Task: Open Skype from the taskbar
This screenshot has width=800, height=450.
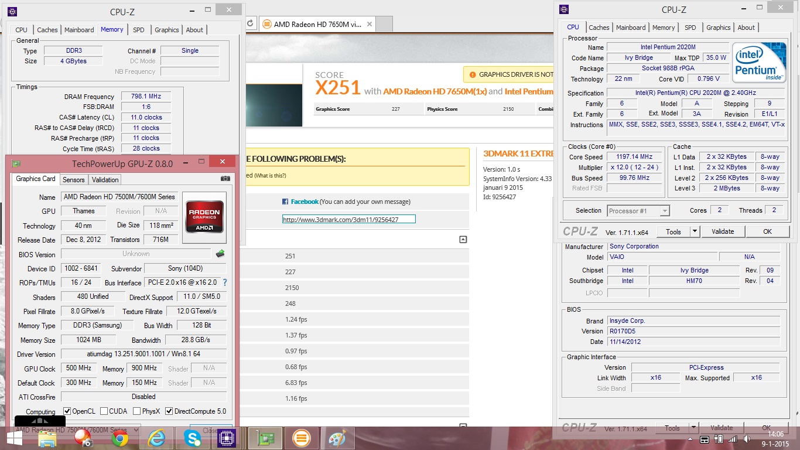Action: tap(192, 439)
